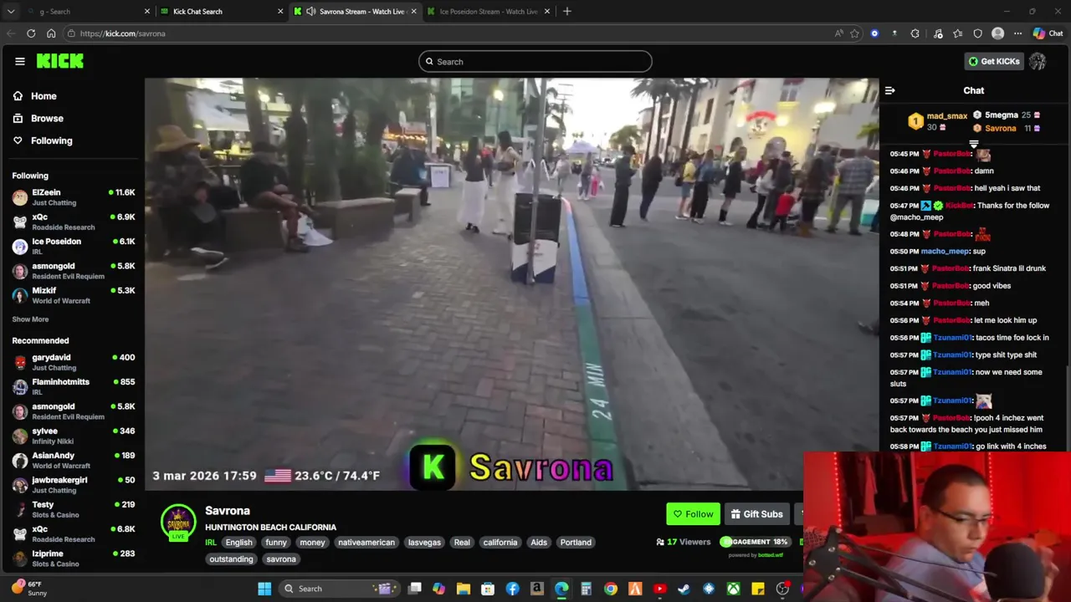
Task: Click Savrona channel avatar with LIVE badge
Action: click(x=178, y=523)
